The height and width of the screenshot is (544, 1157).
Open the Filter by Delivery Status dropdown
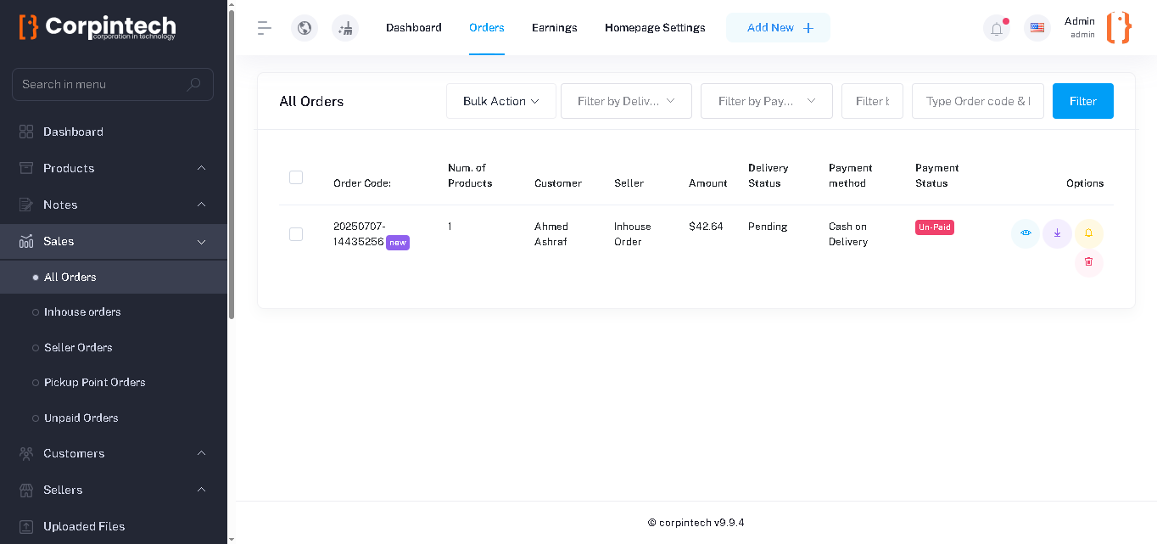coord(626,100)
